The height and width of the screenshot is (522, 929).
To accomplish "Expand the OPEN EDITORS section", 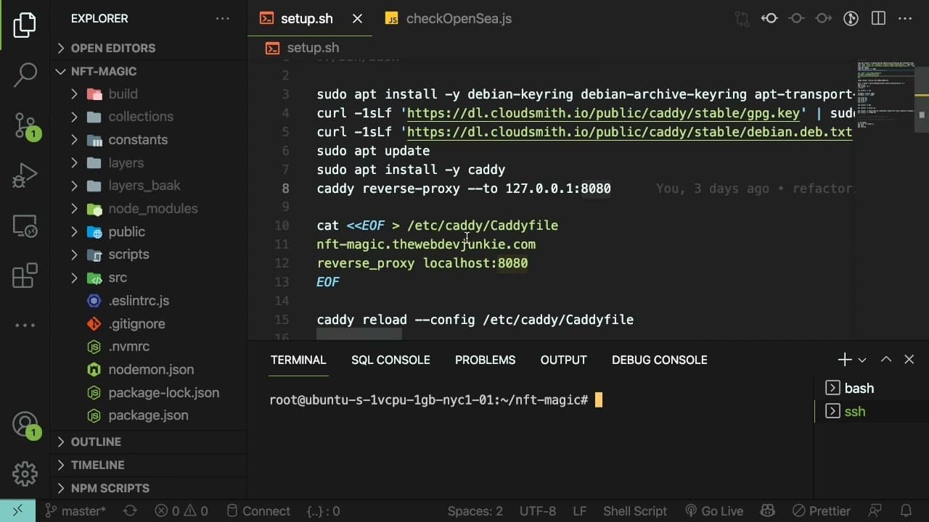I will point(149,48).
